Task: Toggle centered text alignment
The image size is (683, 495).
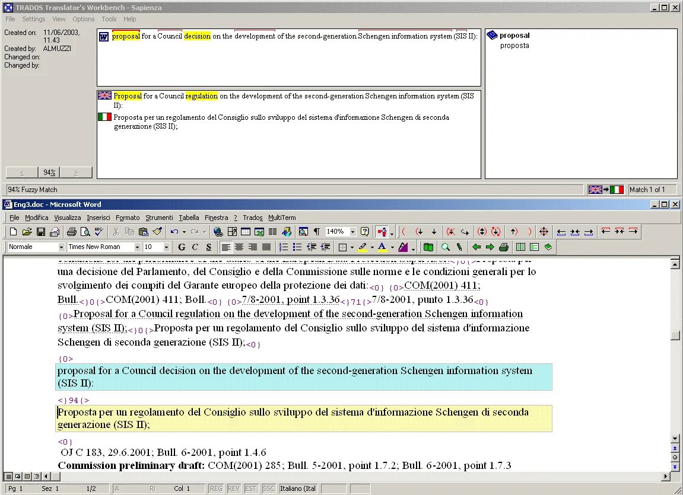Action: (x=239, y=247)
